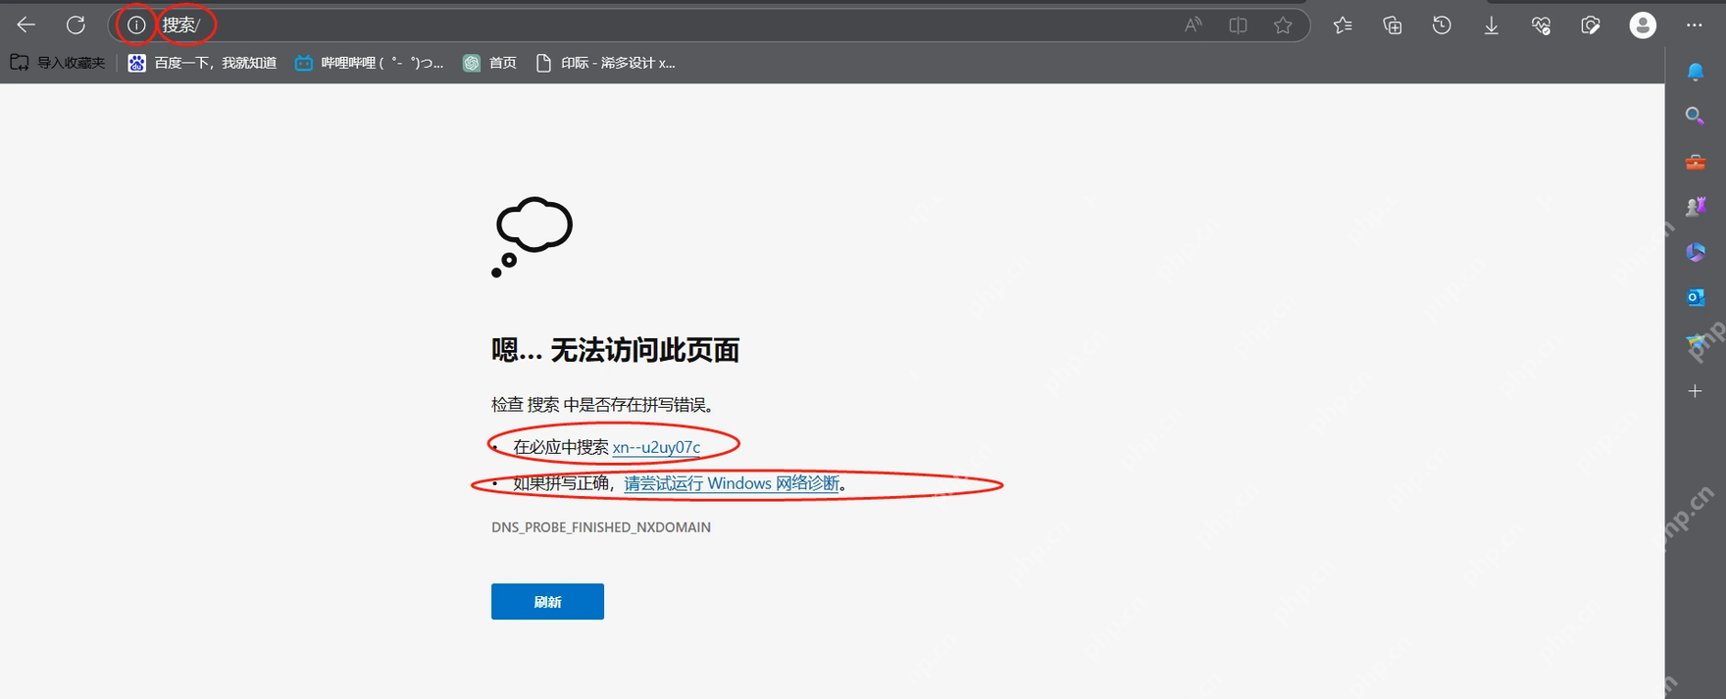View site information via the info icon

point(136,25)
